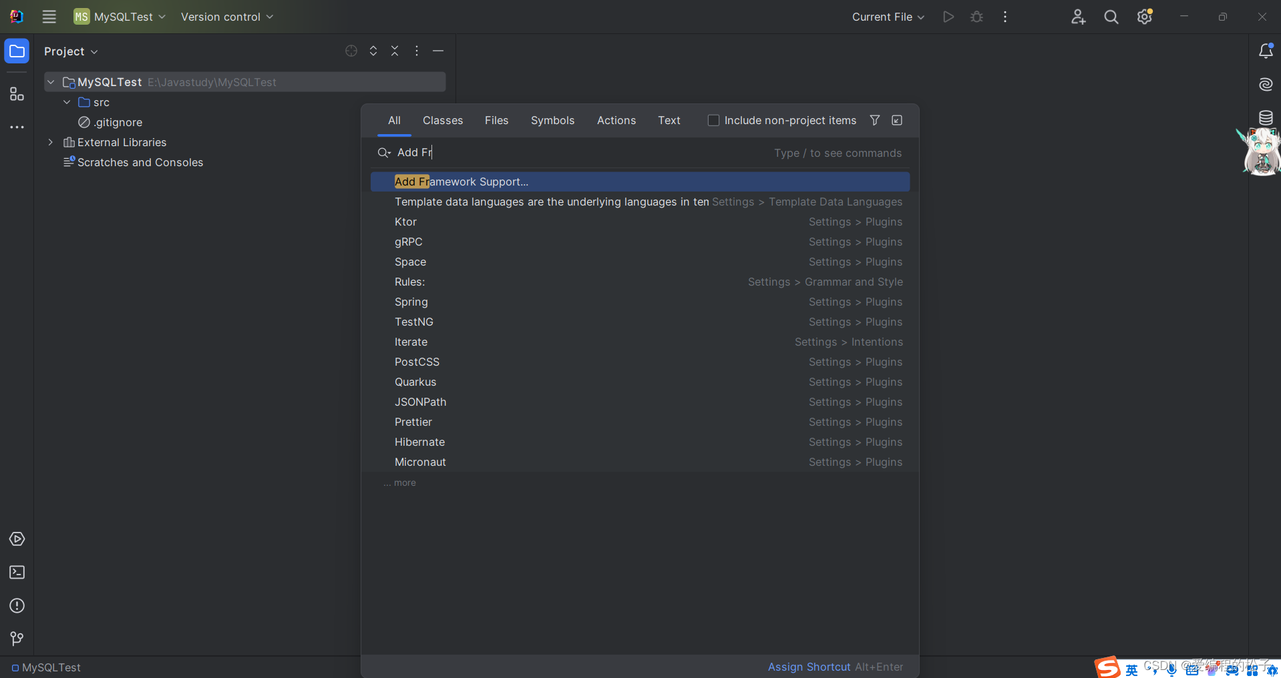Open the MySQLTest project dropdown

point(120,17)
